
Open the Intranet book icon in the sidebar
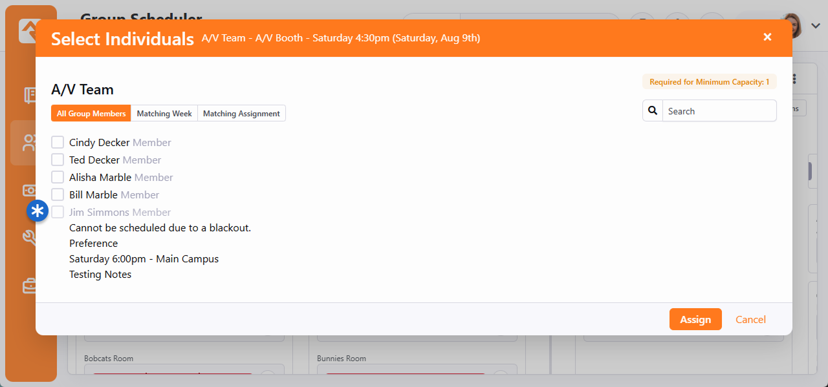click(x=30, y=96)
